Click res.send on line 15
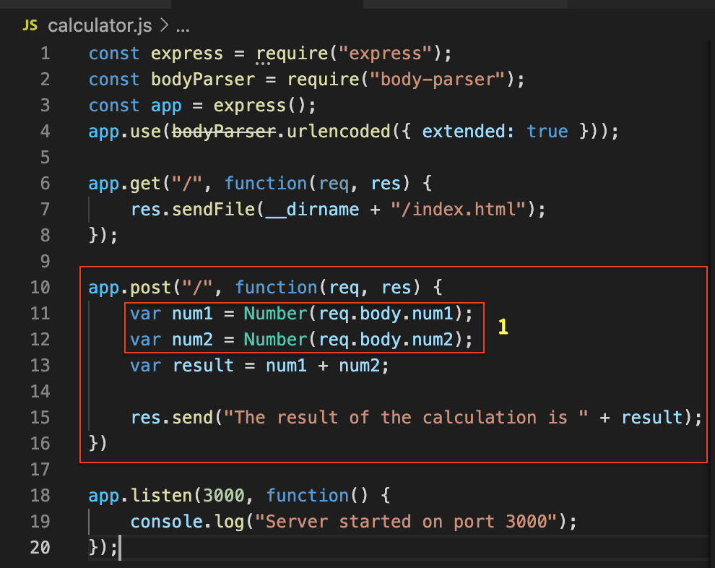This screenshot has height=568, width=715. (x=172, y=418)
